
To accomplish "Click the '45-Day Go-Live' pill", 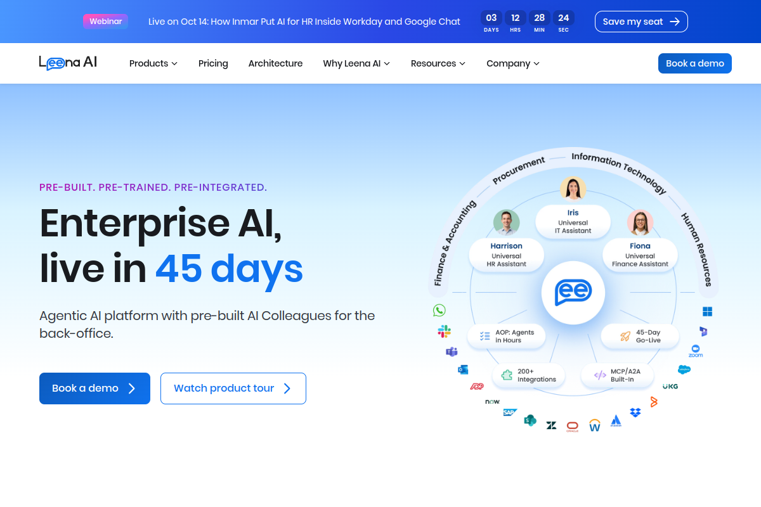I will (x=640, y=337).
